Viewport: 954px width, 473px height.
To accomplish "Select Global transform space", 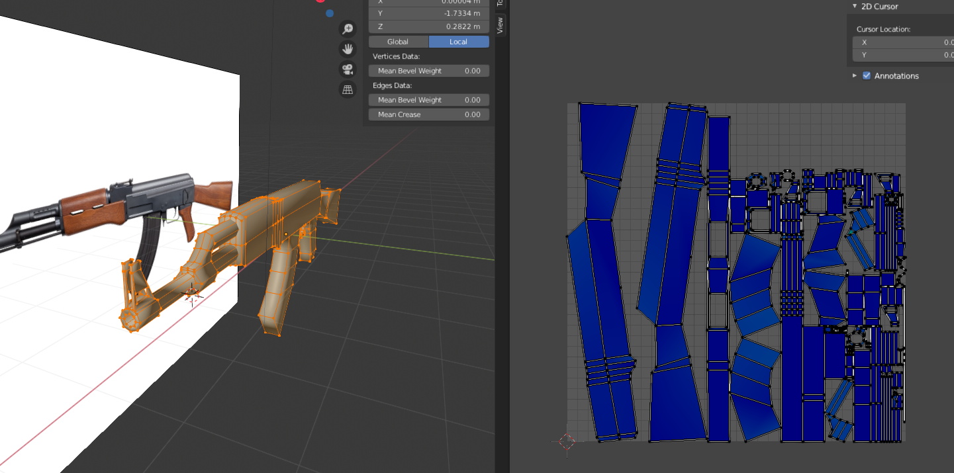I will tap(398, 42).
